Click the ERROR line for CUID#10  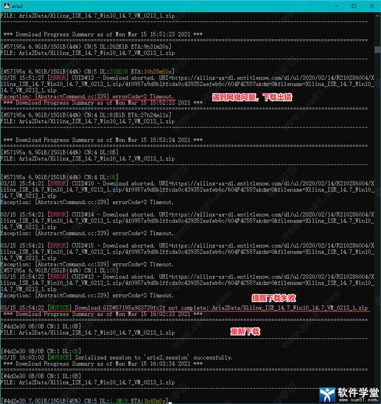187,183
